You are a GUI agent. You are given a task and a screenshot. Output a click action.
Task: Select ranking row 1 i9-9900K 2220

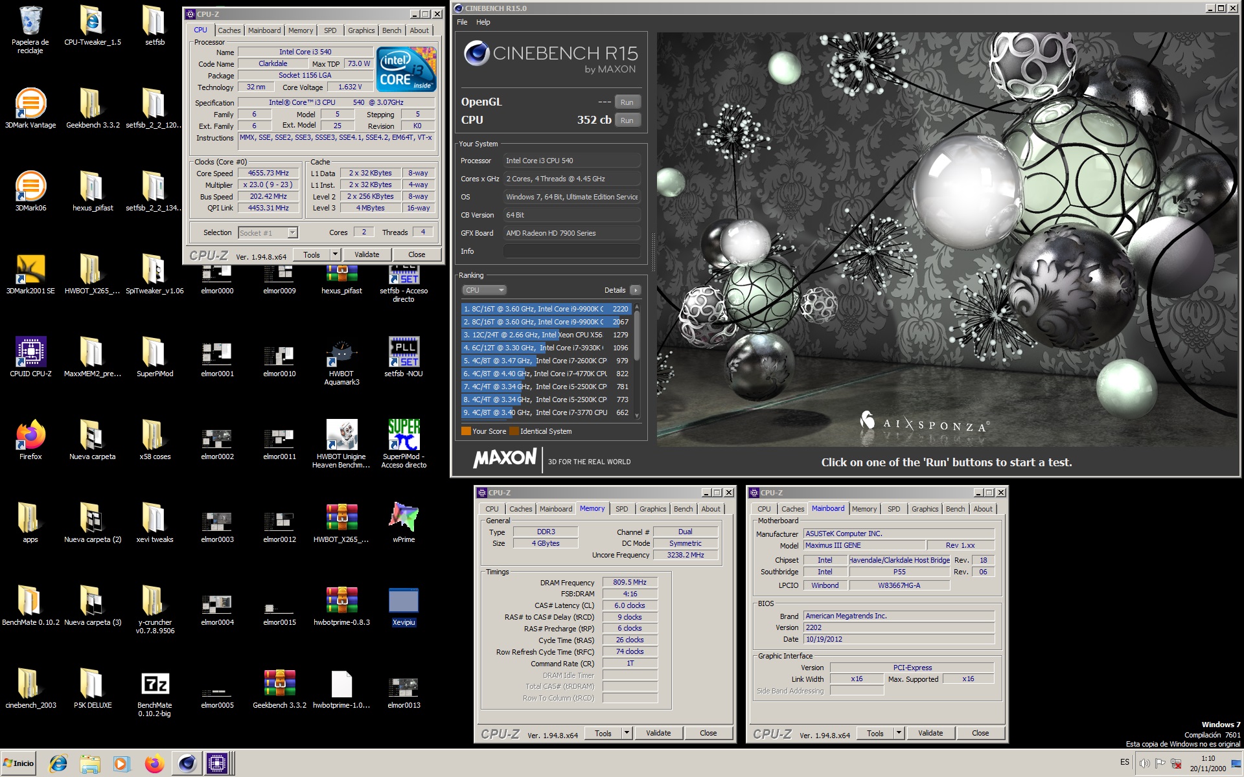coord(546,309)
